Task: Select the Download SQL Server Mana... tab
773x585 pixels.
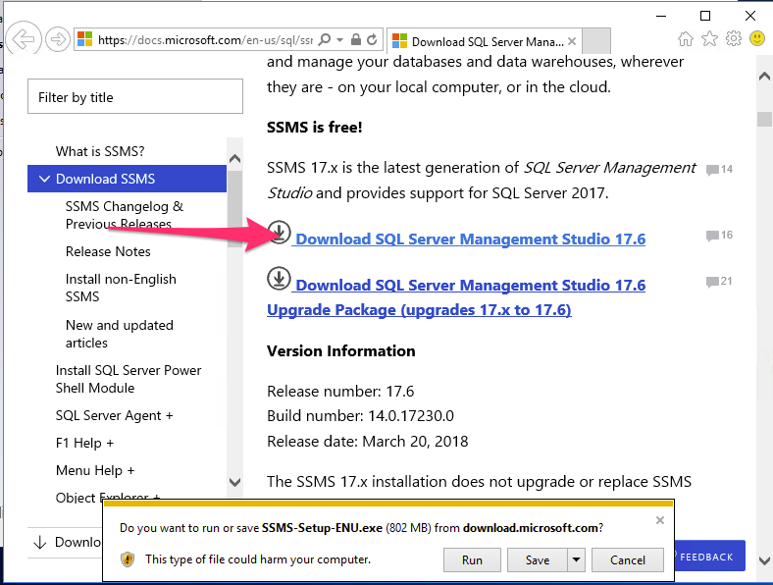Action: point(485,41)
